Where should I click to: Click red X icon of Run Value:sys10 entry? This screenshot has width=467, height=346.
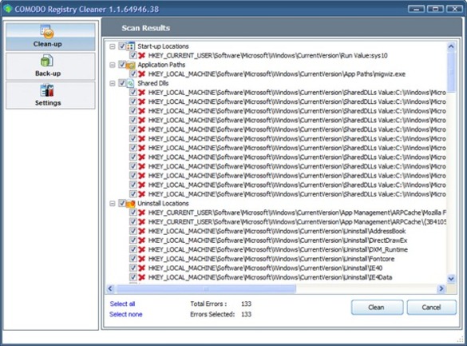pyautogui.click(x=142, y=55)
